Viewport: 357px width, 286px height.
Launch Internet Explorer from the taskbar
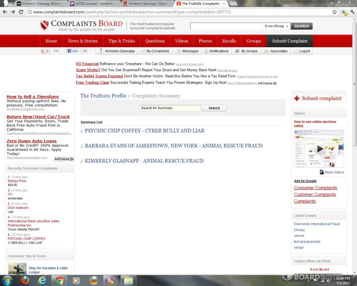42,280
